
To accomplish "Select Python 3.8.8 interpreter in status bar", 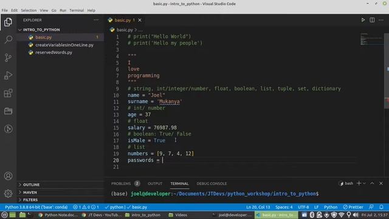I will point(36,207).
